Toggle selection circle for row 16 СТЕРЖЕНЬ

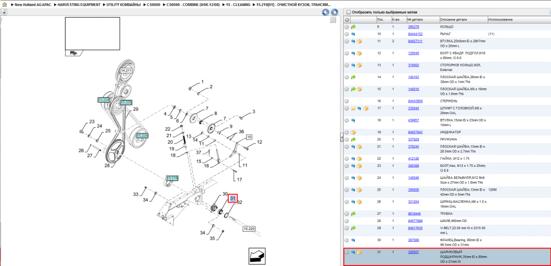347,101
